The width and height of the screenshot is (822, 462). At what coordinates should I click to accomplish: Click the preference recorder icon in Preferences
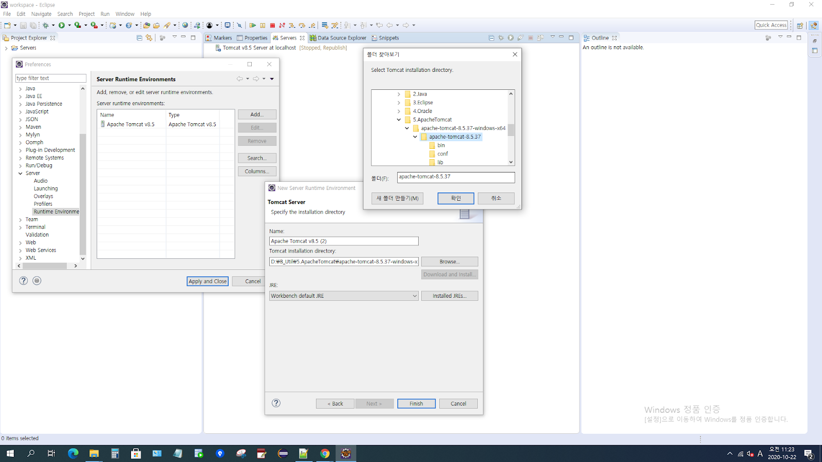pyautogui.click(x=37, y=281)
